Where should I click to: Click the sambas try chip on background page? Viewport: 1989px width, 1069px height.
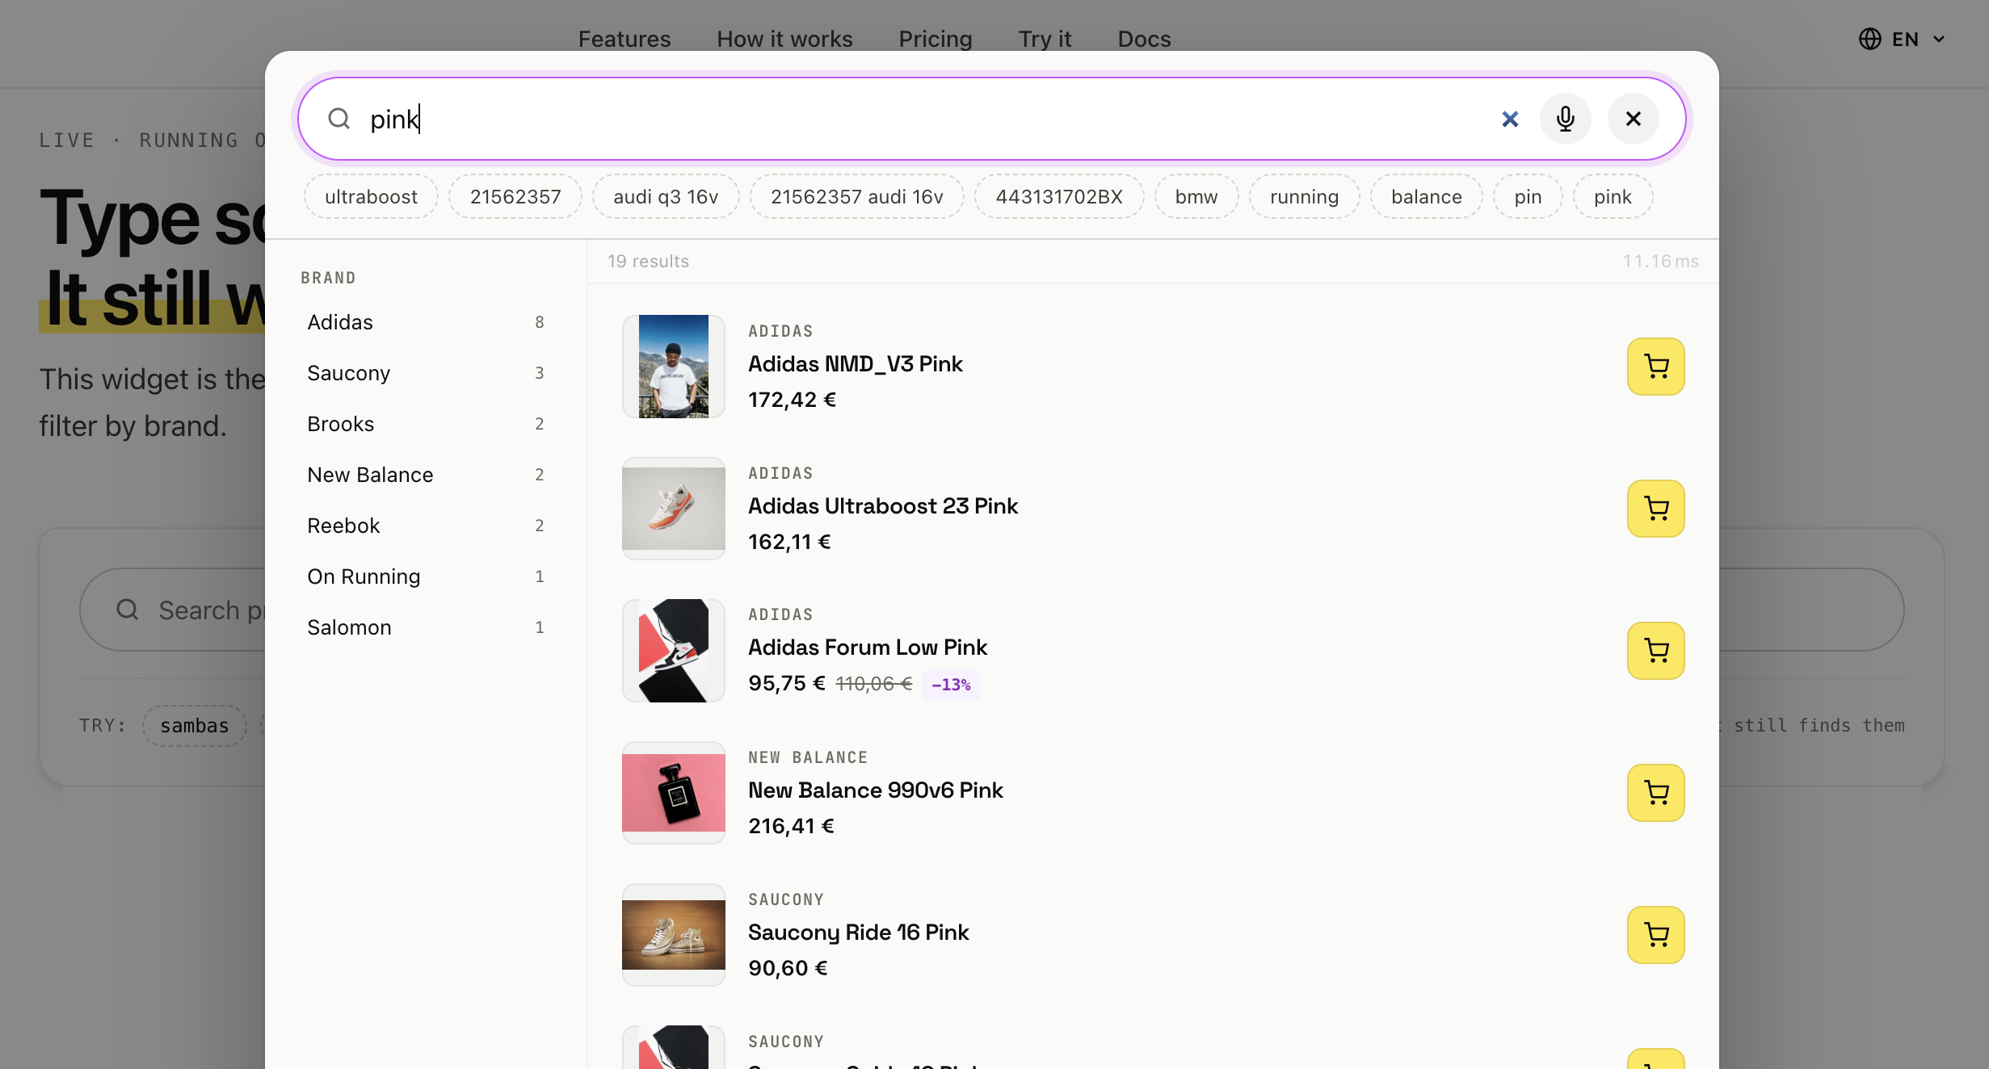pos(195,726)
